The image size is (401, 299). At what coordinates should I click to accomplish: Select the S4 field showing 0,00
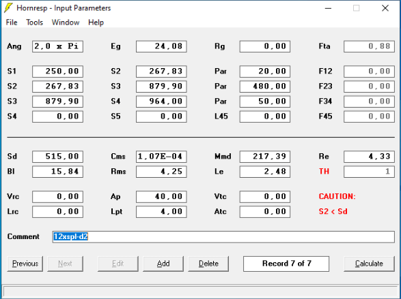(57, 116)
